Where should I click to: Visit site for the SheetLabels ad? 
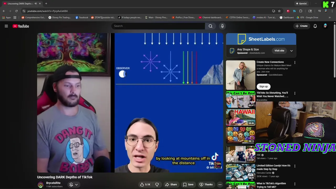pos(279,51)
